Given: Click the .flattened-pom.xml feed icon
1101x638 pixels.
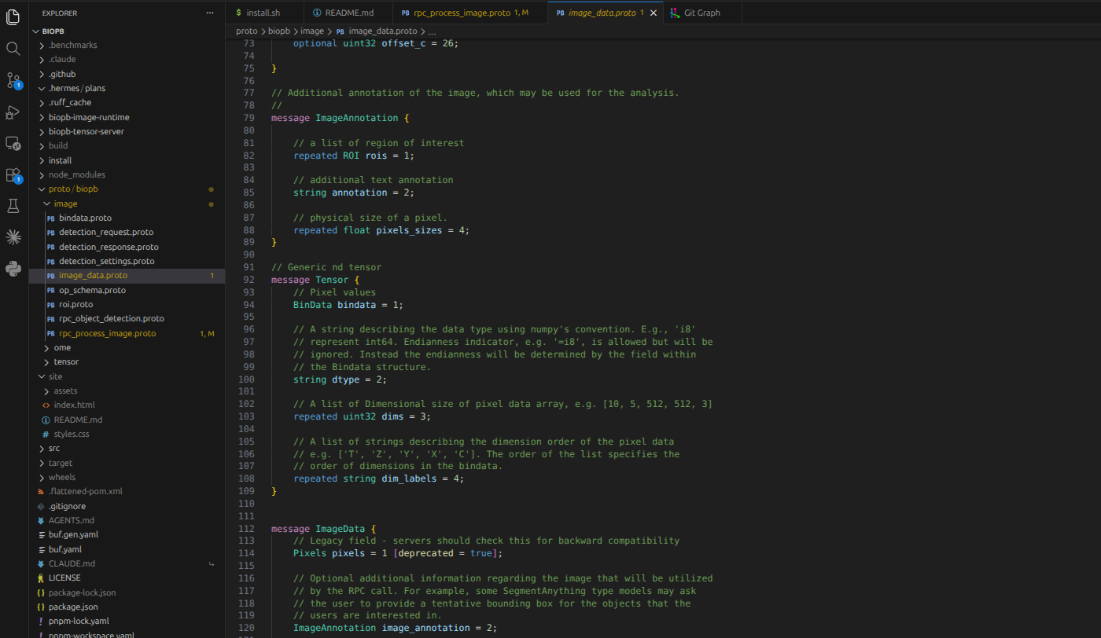Looking at the screenshot, I should (41, 491).
